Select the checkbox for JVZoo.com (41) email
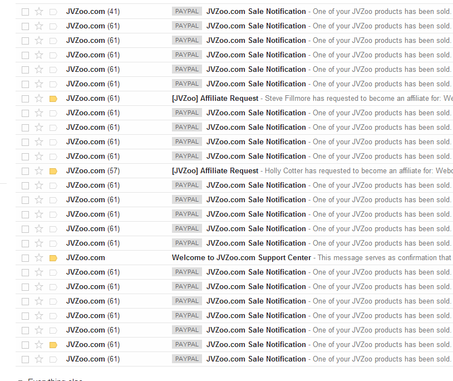453x381 pixels. (25, 12)
